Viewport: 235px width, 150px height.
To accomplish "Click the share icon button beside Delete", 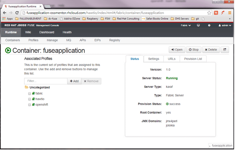I will tap(225, 50).
